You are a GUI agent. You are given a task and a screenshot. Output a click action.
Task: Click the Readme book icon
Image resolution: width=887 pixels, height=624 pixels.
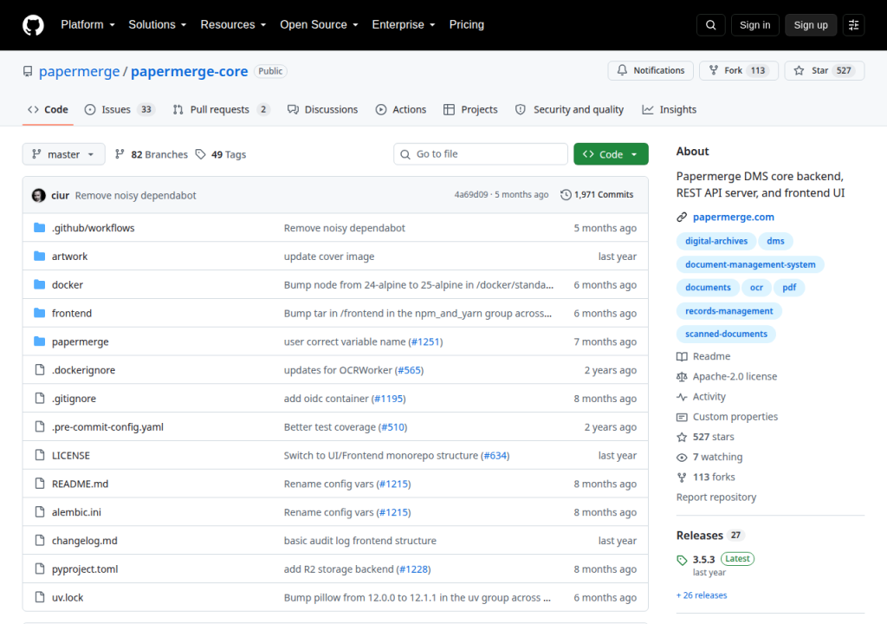point(682,356)
